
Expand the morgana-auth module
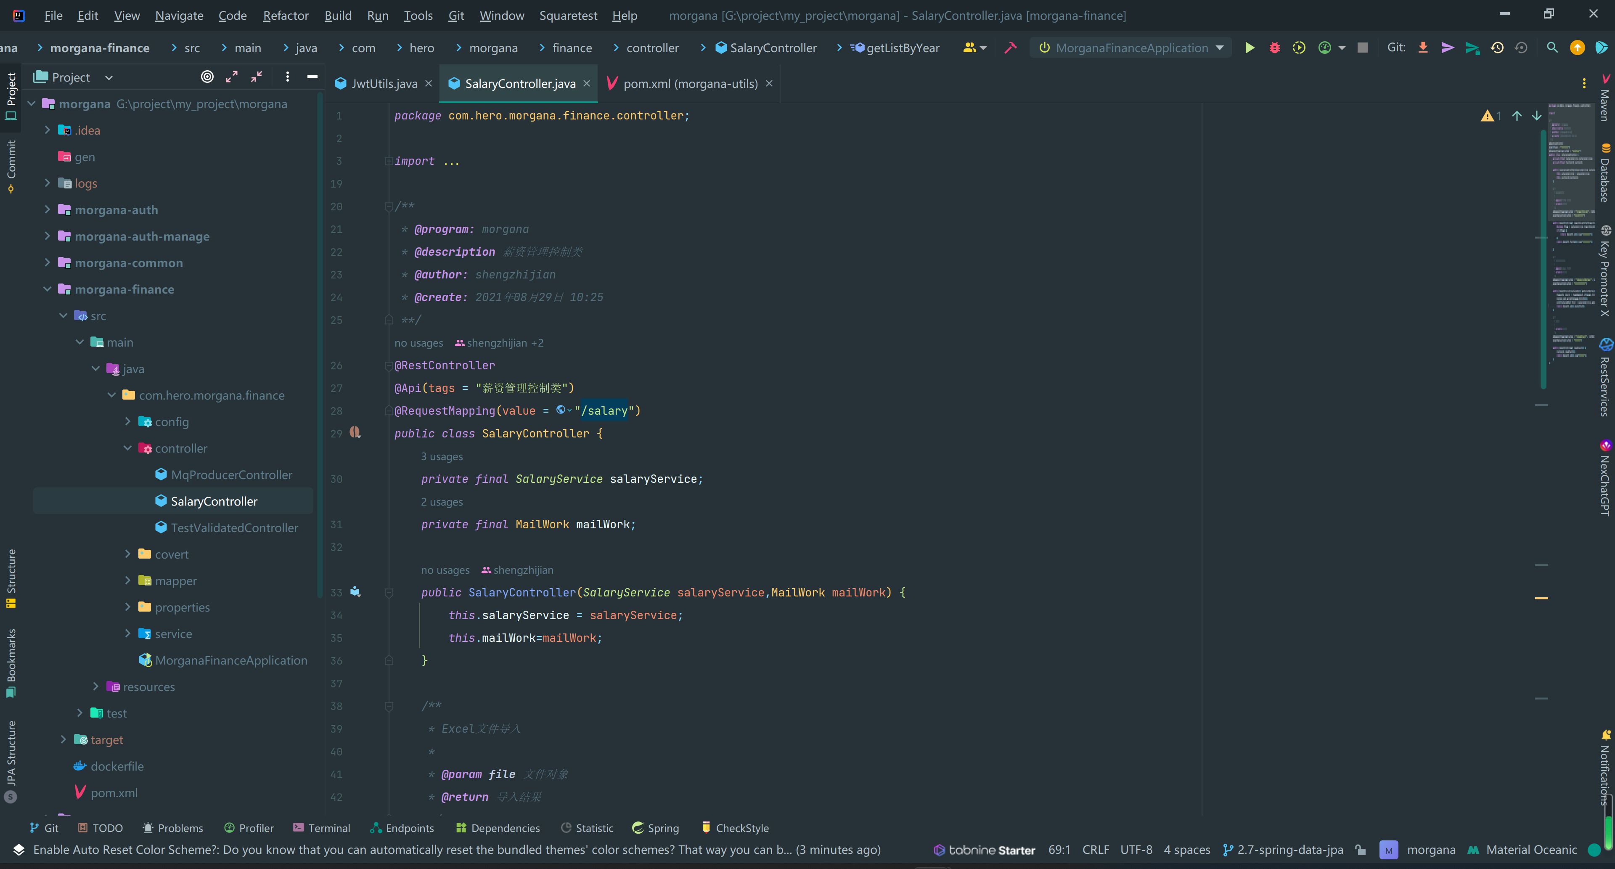coord(47,209)
